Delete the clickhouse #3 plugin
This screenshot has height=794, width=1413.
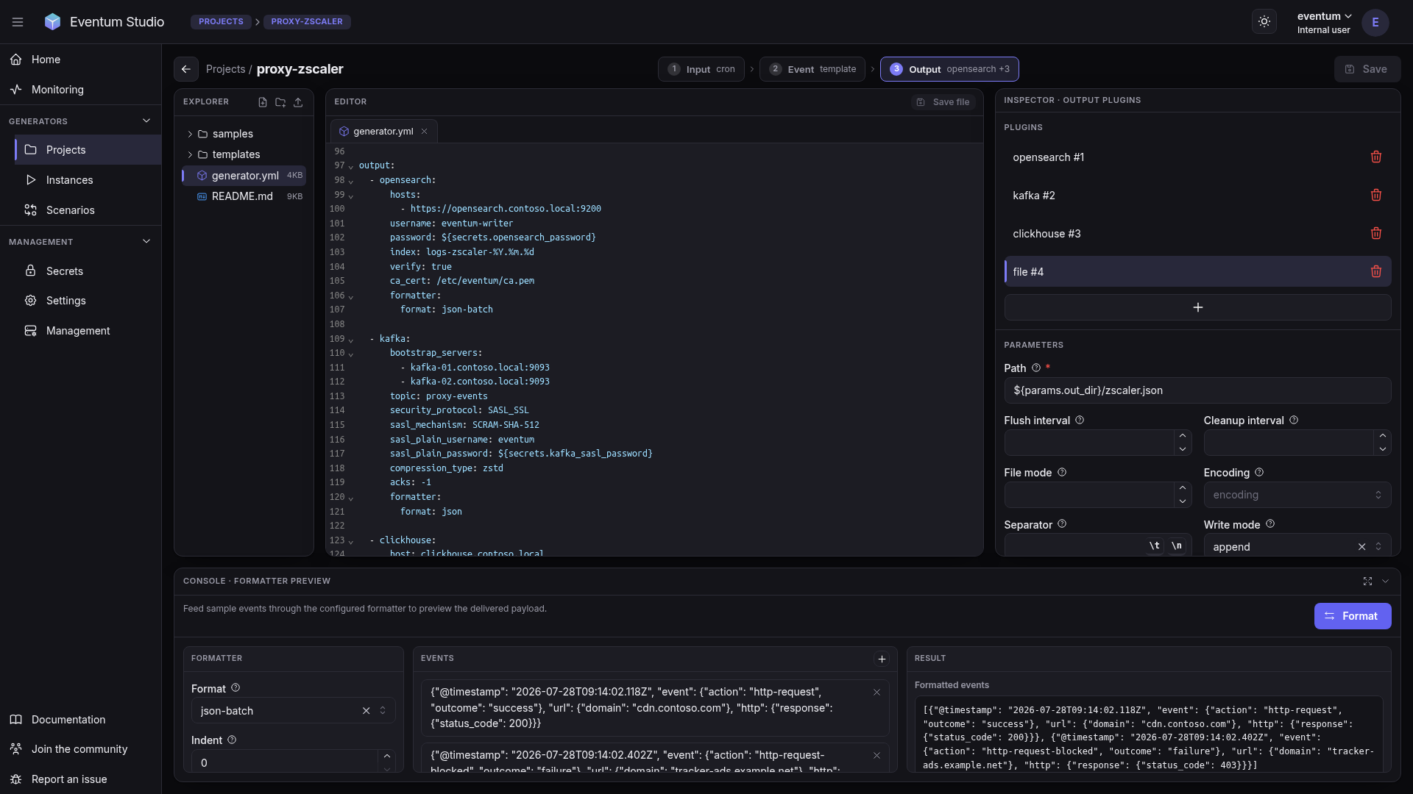(1376, 234)
